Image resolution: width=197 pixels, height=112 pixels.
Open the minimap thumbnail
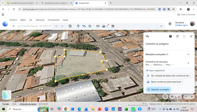coord(7,95)
